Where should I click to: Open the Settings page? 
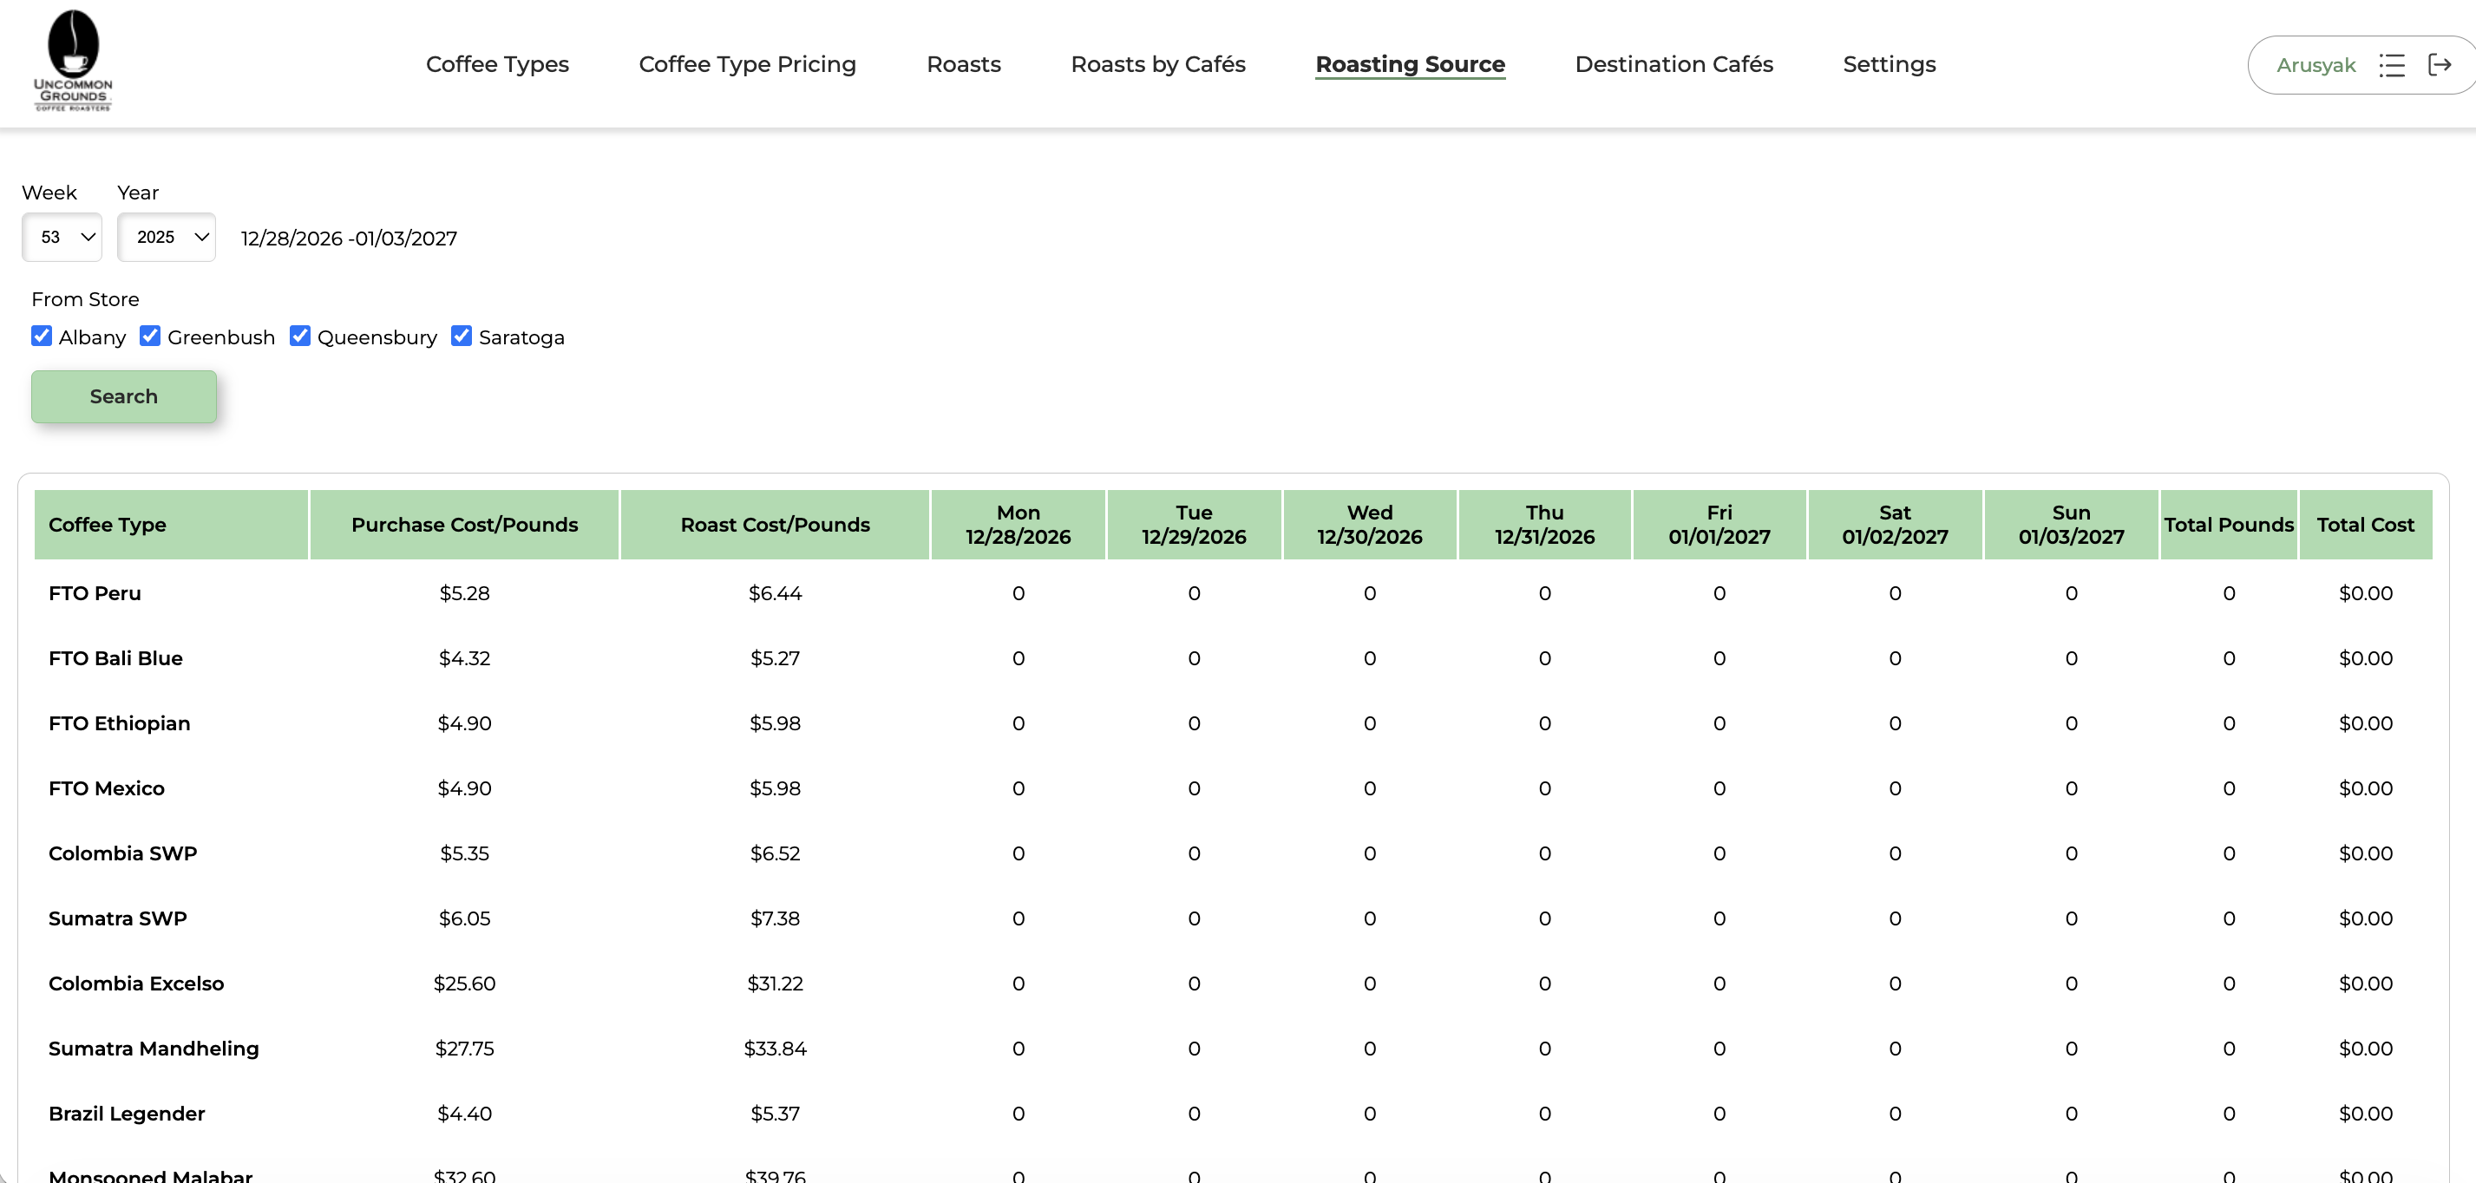(1889, 64)
